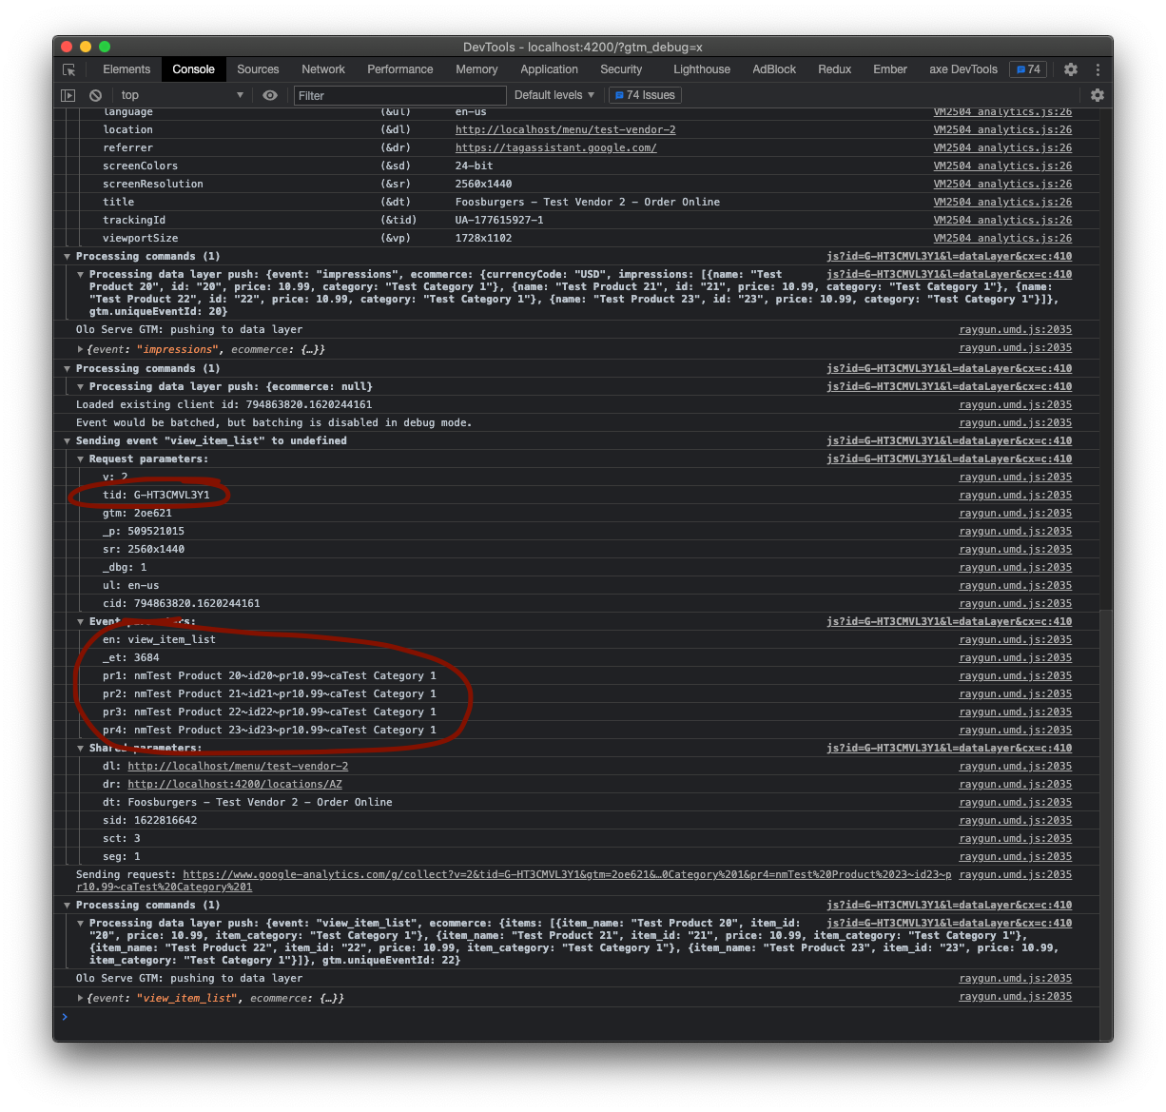The image size is (1166, 1112).
Task: Switch to the Network tab
Action: pos(323,69)
